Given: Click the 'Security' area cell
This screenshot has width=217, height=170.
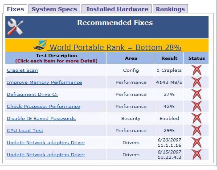Looking at the screenshot, I should point(131,118).
